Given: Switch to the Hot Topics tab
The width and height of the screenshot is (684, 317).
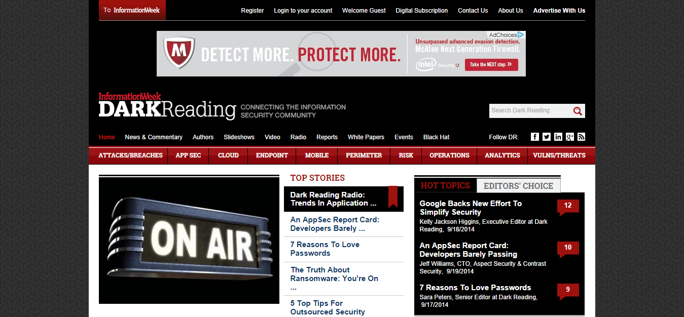Looking at the screenshot, I should pyautogui.click(x=445, y=185).
